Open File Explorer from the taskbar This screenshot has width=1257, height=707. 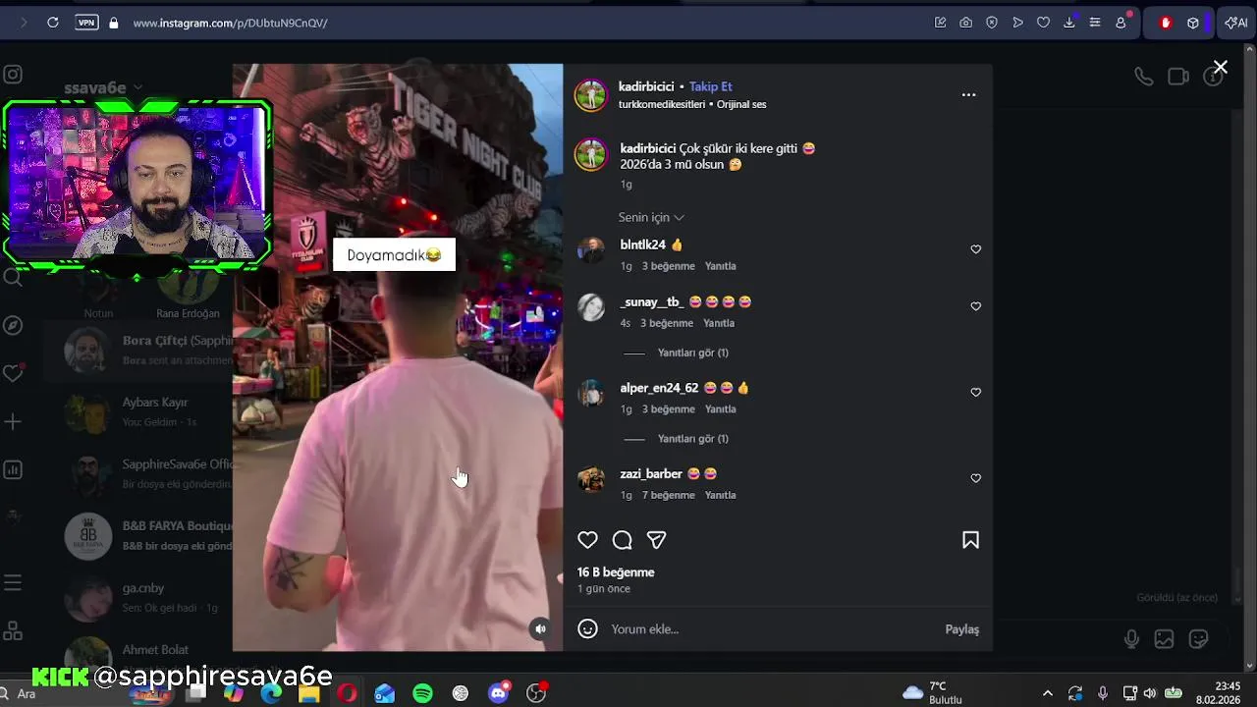308,693
